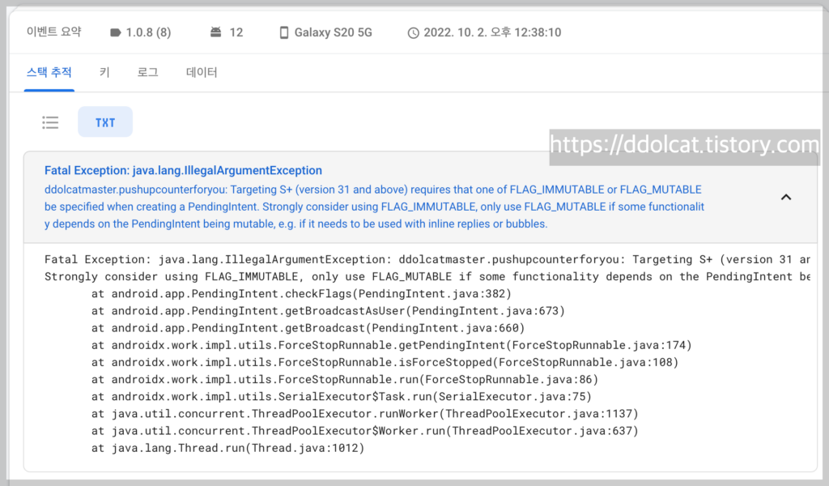Click the 1.0.8 (8) version text

pos(148,32)
